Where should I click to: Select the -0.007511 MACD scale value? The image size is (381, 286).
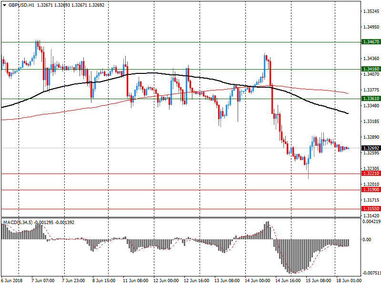point(371,274)
